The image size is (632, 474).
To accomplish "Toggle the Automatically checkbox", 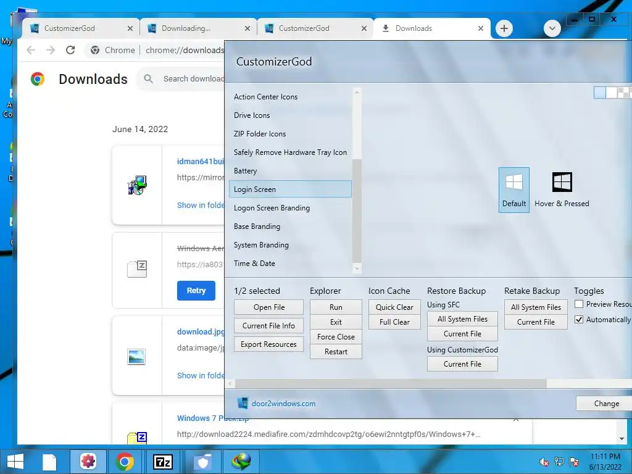I will coord(579,319).
